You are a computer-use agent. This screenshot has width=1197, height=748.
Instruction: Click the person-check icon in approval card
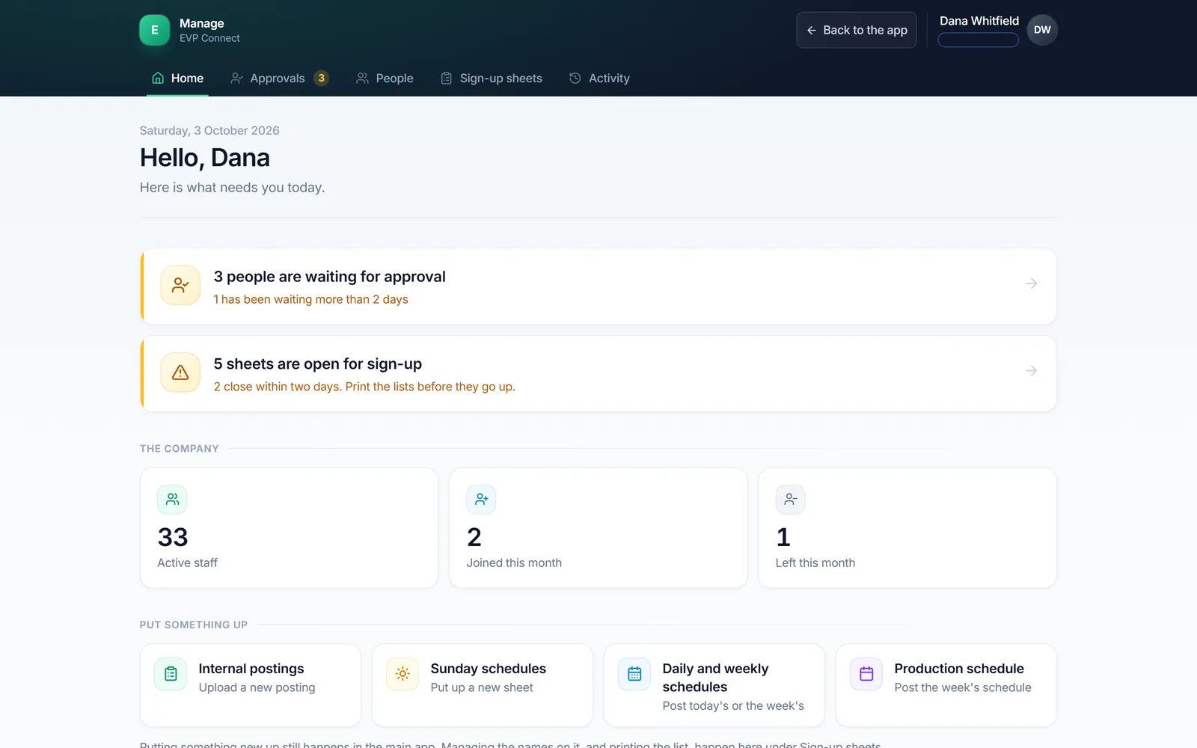click(x=180, y=285)
